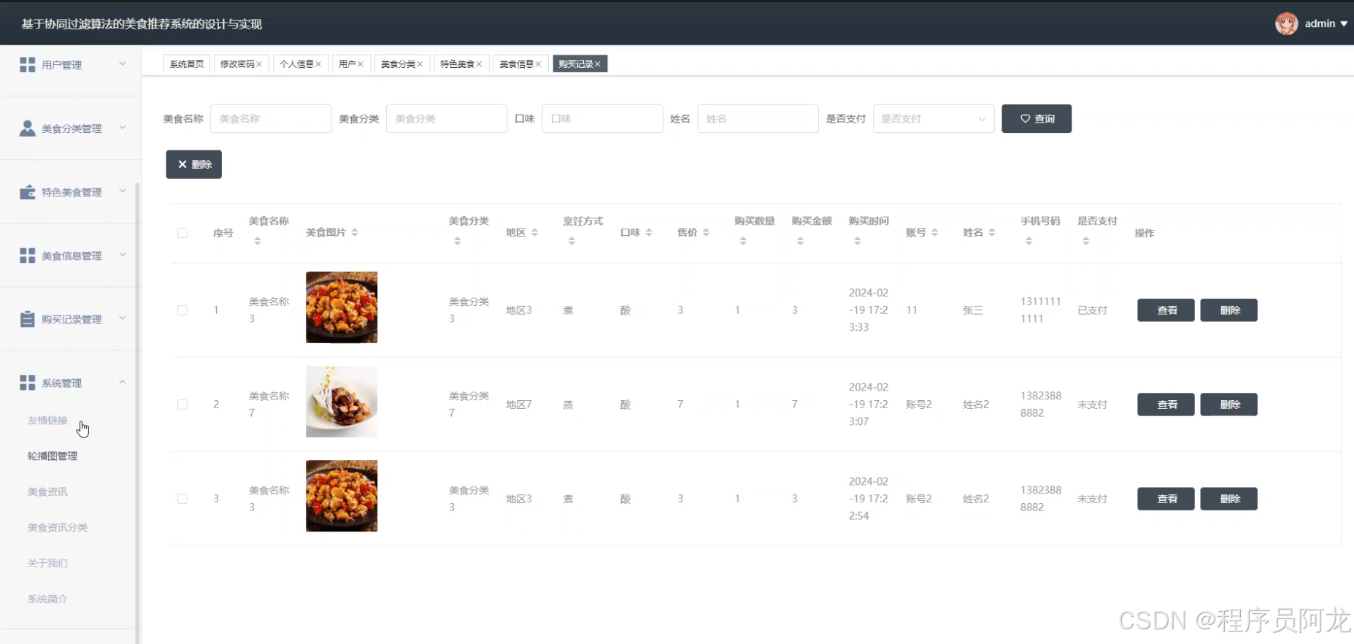Sort table by 是否支付 column arrows
The height and width of the screenshot is (644, 1354).
pyautogui.click(x=1086, y=241)
